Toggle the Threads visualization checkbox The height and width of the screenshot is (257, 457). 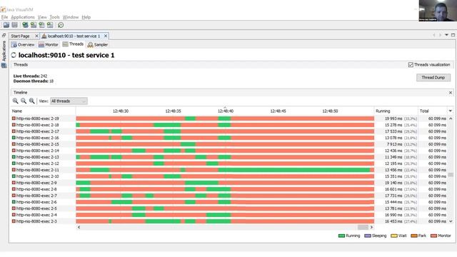pyautogui.click(x=411, y=65)
